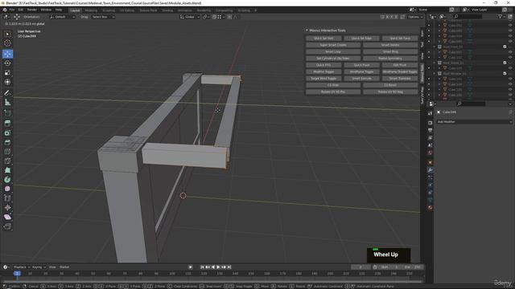The height and width of the screenshot is (289, 515).
Task: Select the Transform tool
Action: pyautogui.click(x=7, y=82)
